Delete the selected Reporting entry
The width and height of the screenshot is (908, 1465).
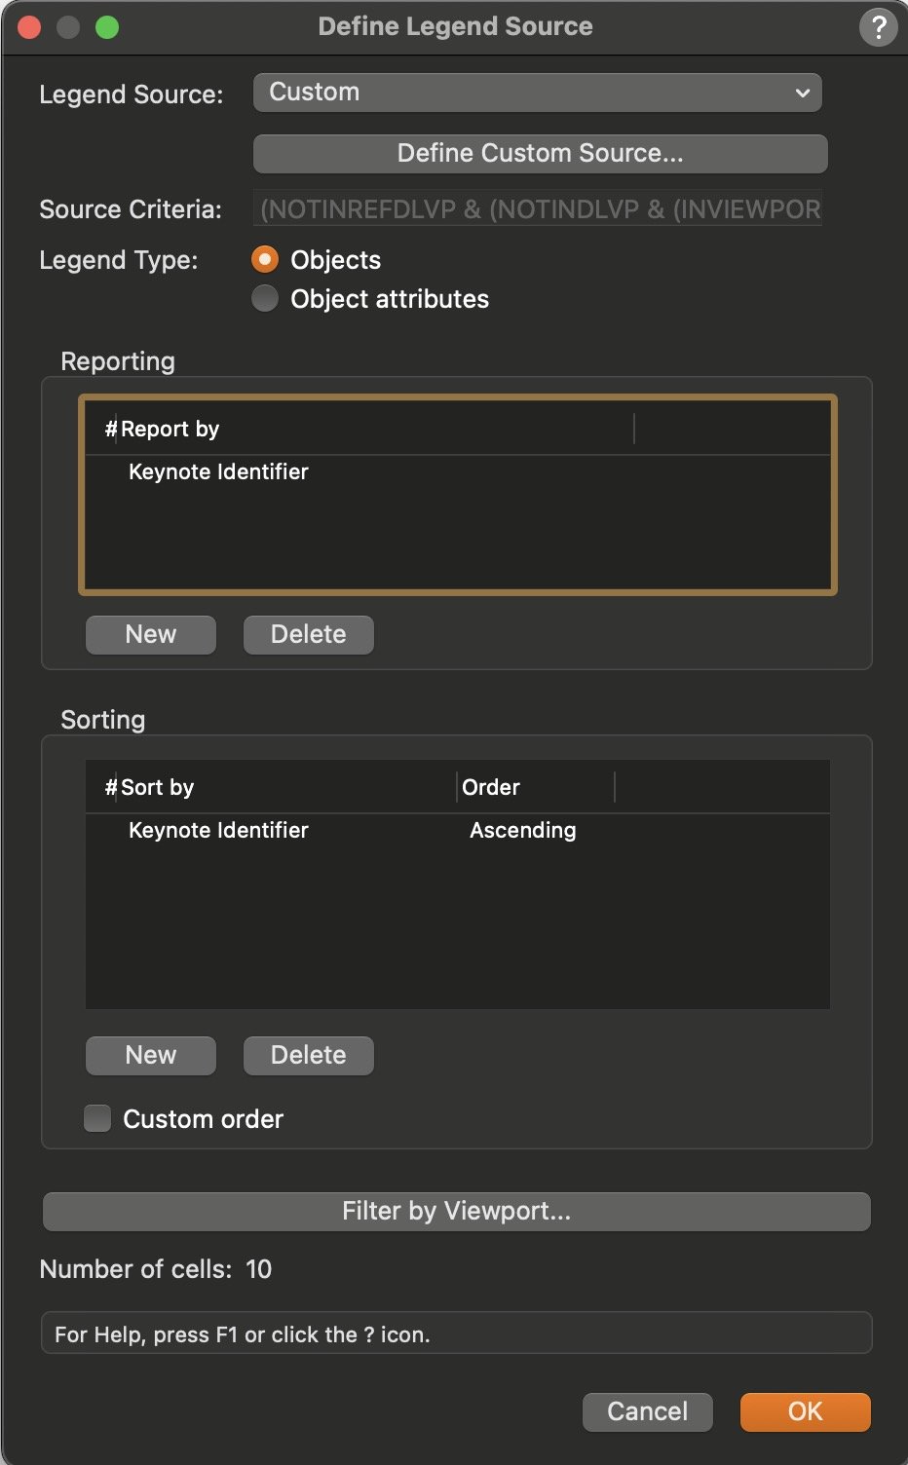coord(308,634)
